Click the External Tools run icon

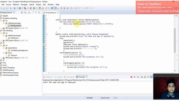click(25, 8)
